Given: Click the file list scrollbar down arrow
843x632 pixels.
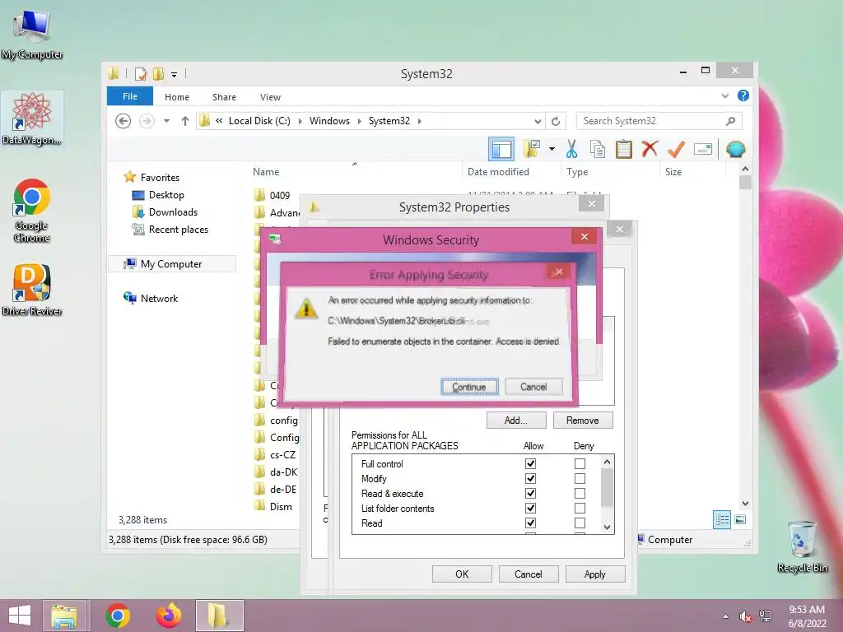Looking at the screenshot, I should [x=745, y=504].
